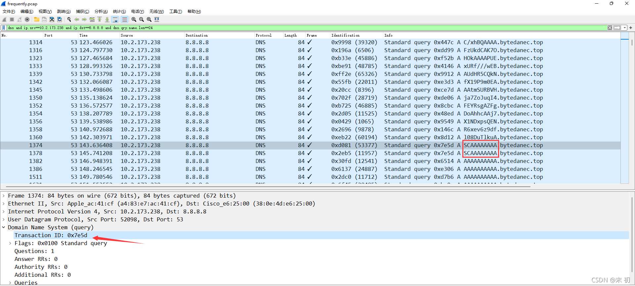Open the 无线(W) menu
The image size is (635, 286).
coord(156,12)
